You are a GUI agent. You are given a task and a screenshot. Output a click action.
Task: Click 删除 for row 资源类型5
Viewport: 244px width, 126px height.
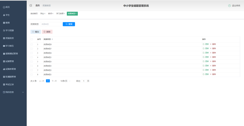click(x=213, y=57)
